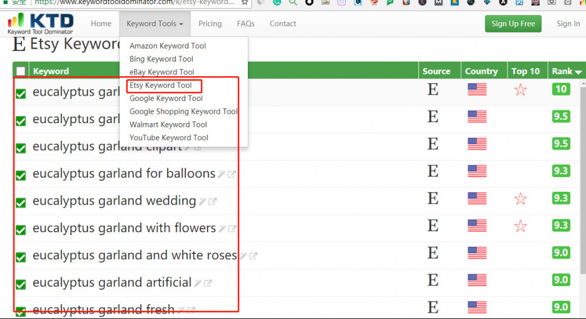Click the US flag in the 'white roses' row
The image size is (586, 319).
[x=477, y=253]
